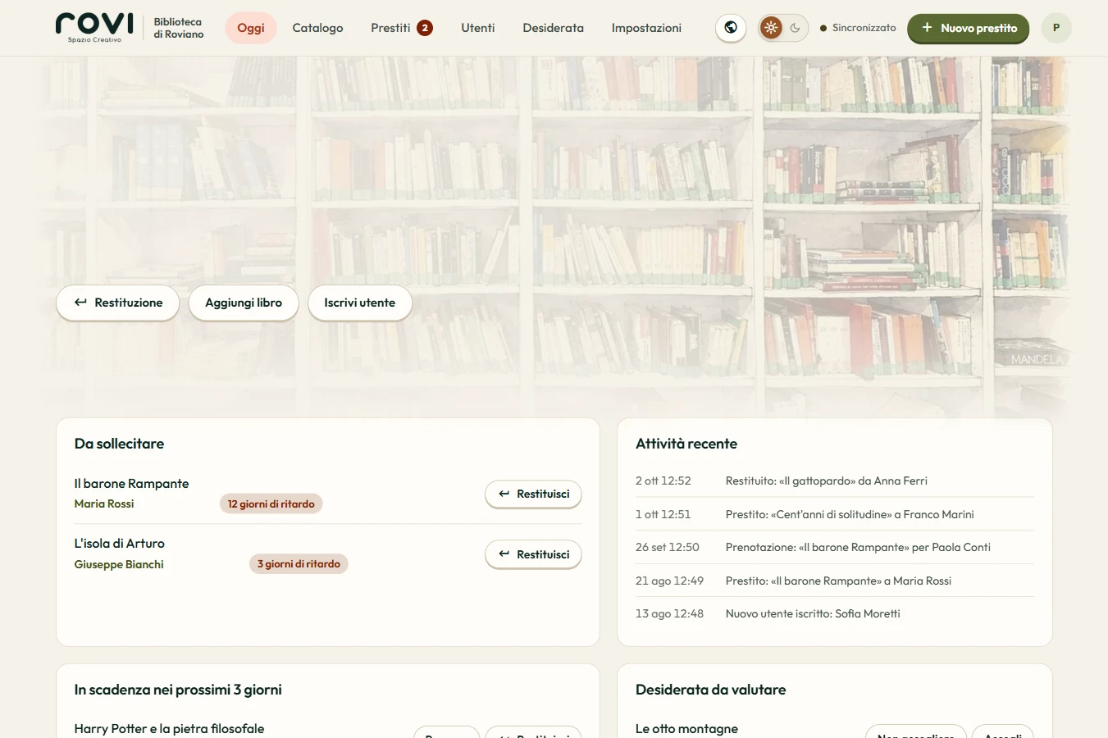Open the globe language selector
The image size is (1108, 738).
click(731, 28)
